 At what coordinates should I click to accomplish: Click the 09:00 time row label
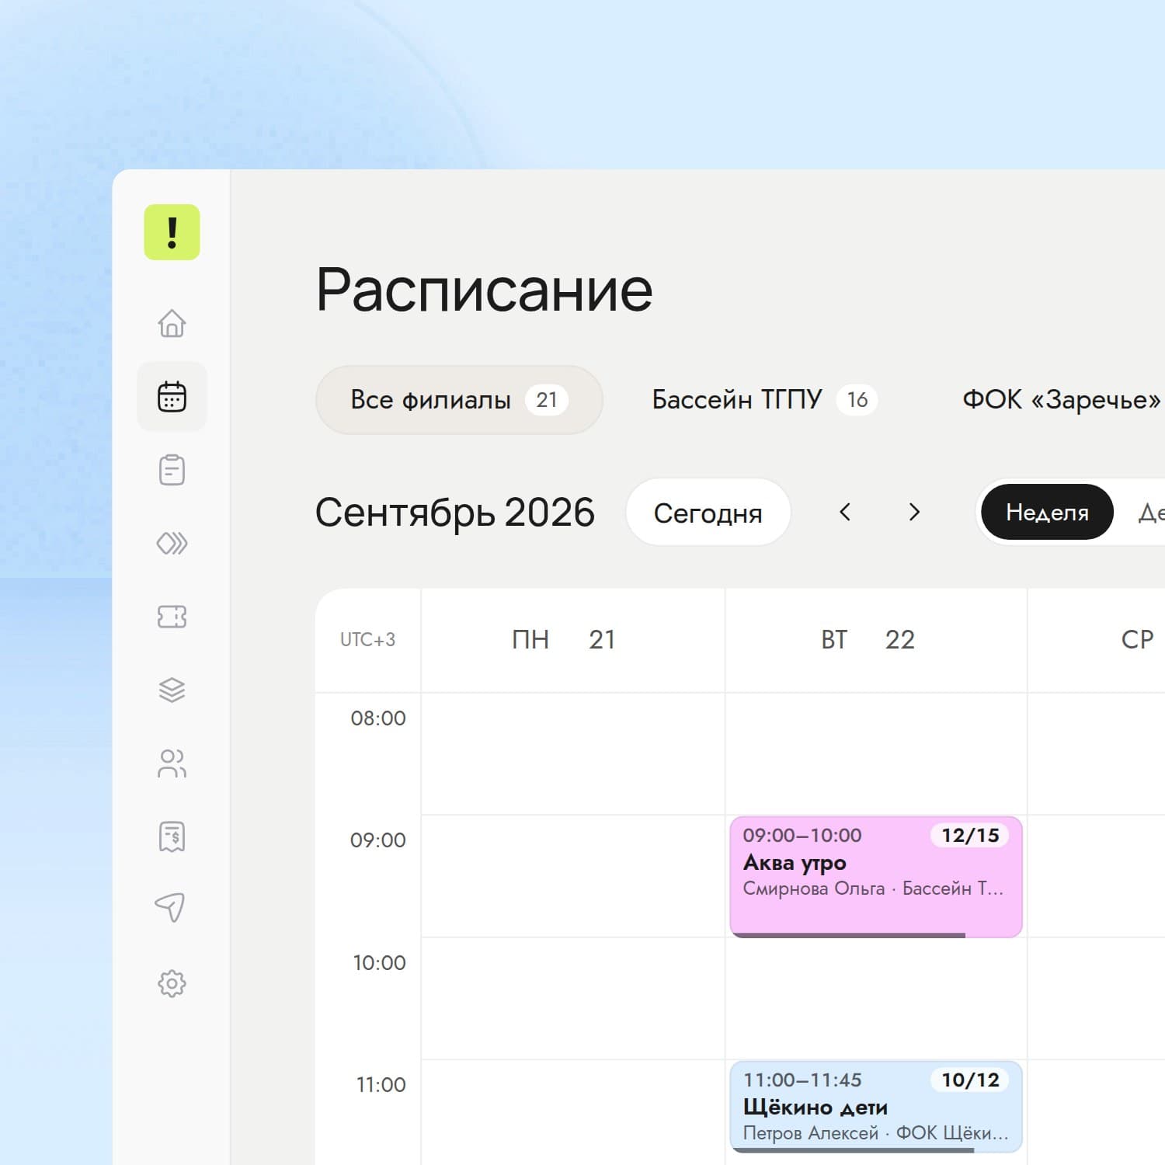tap(377, 840)
